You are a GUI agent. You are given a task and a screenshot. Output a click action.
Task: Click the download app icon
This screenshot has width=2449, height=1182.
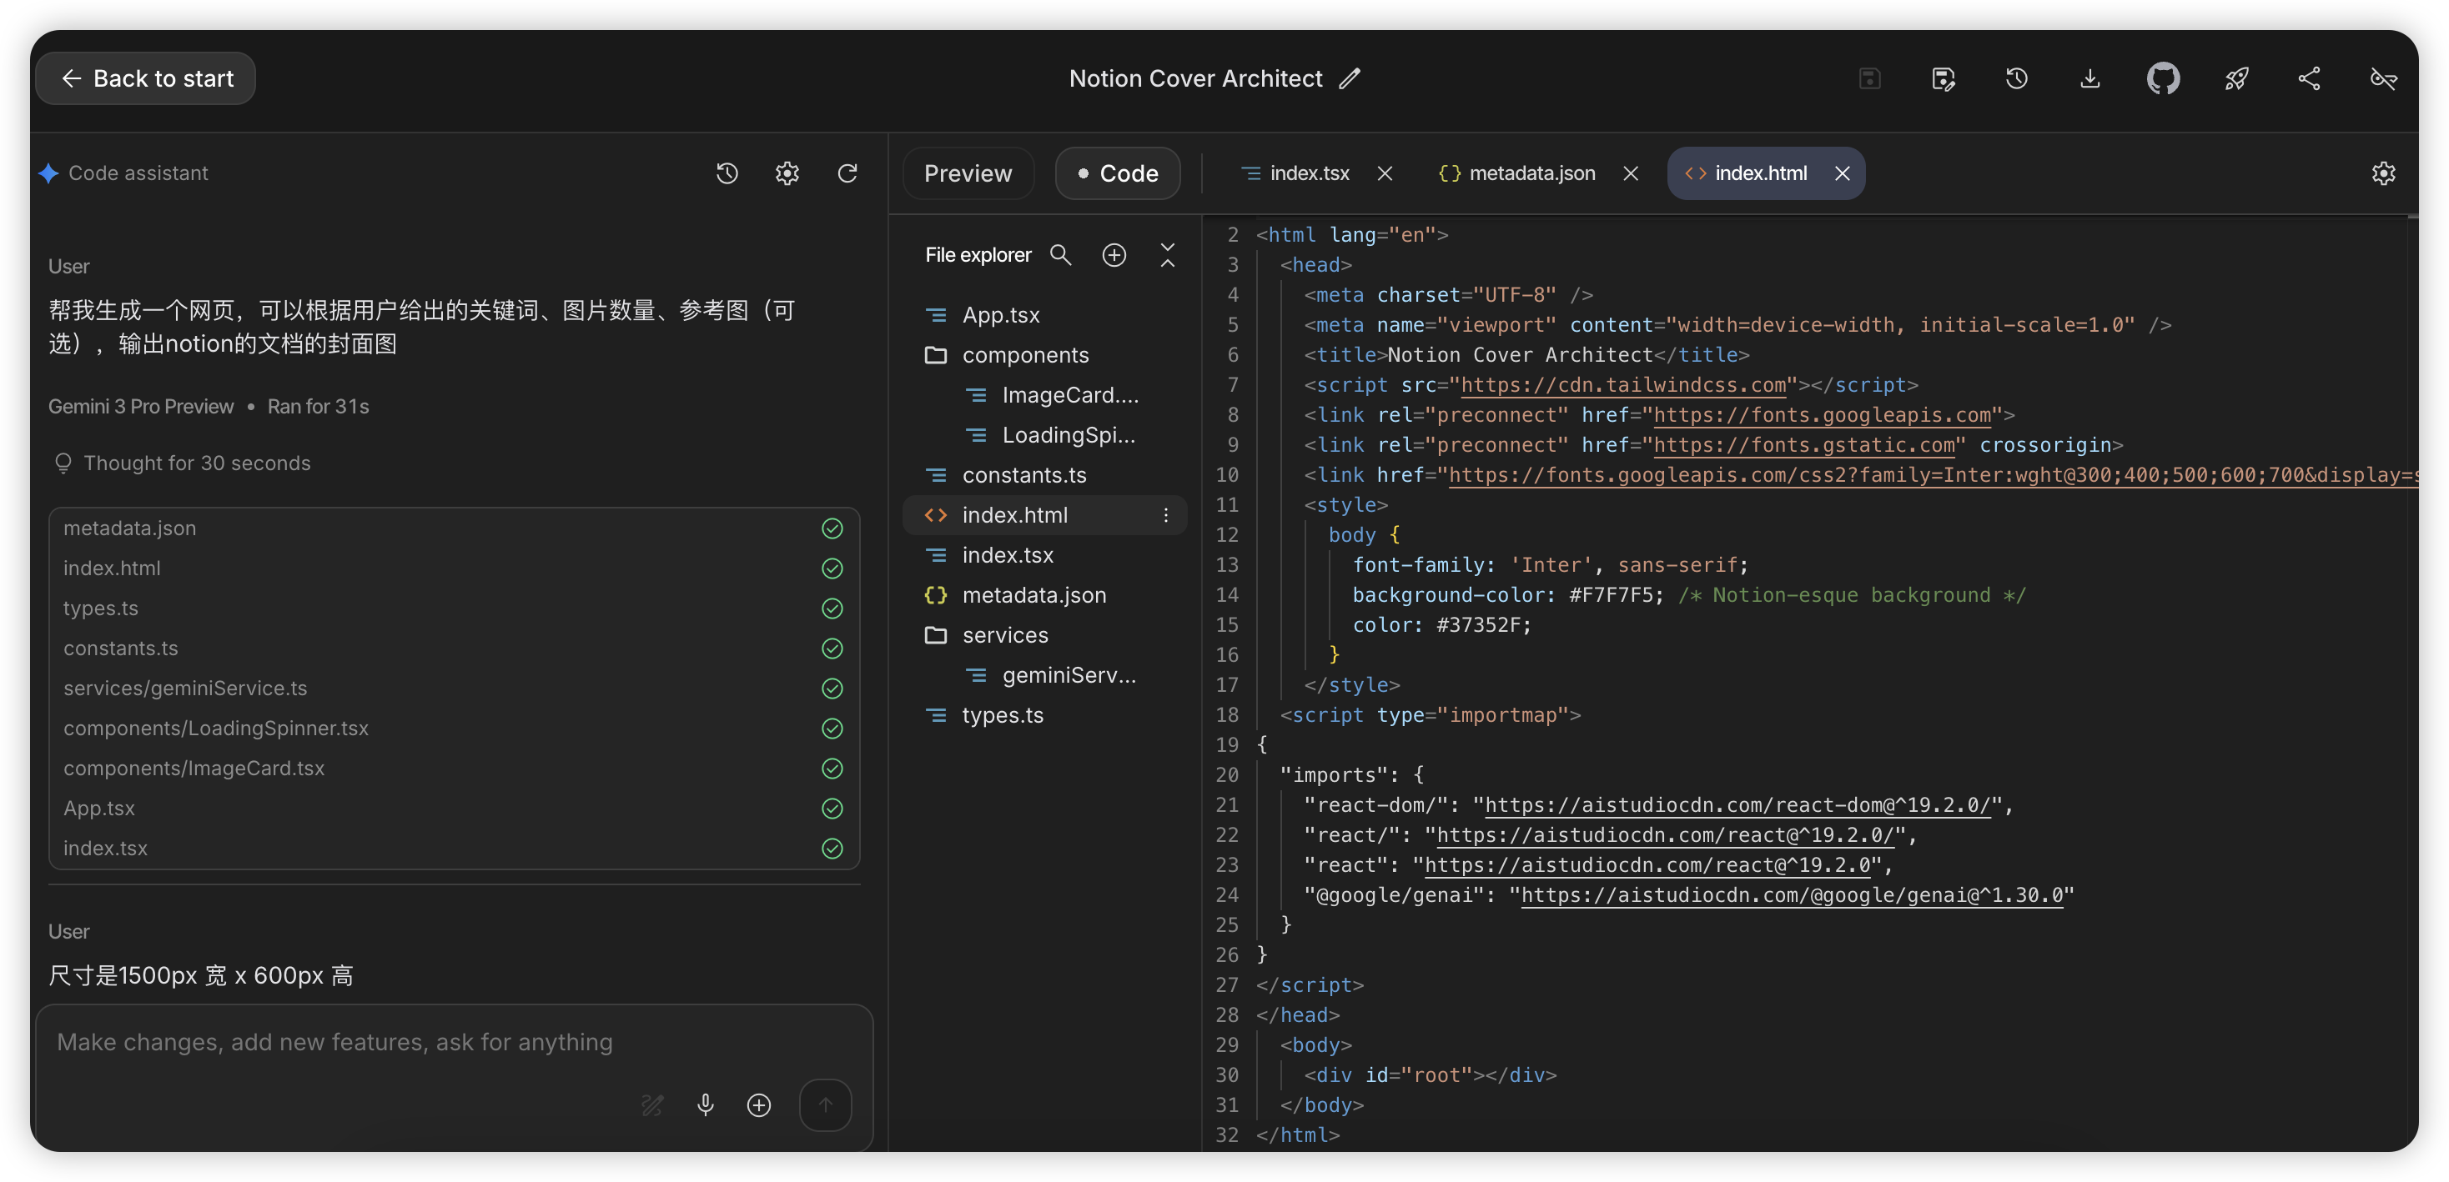(x=2089, y=78)
